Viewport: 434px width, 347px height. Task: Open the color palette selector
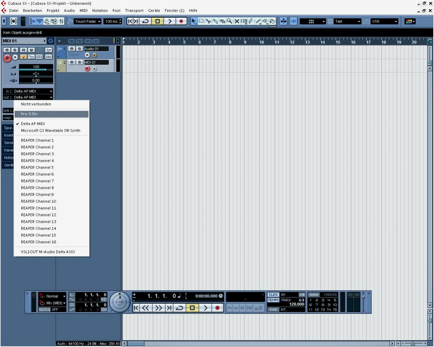[410, 21]
